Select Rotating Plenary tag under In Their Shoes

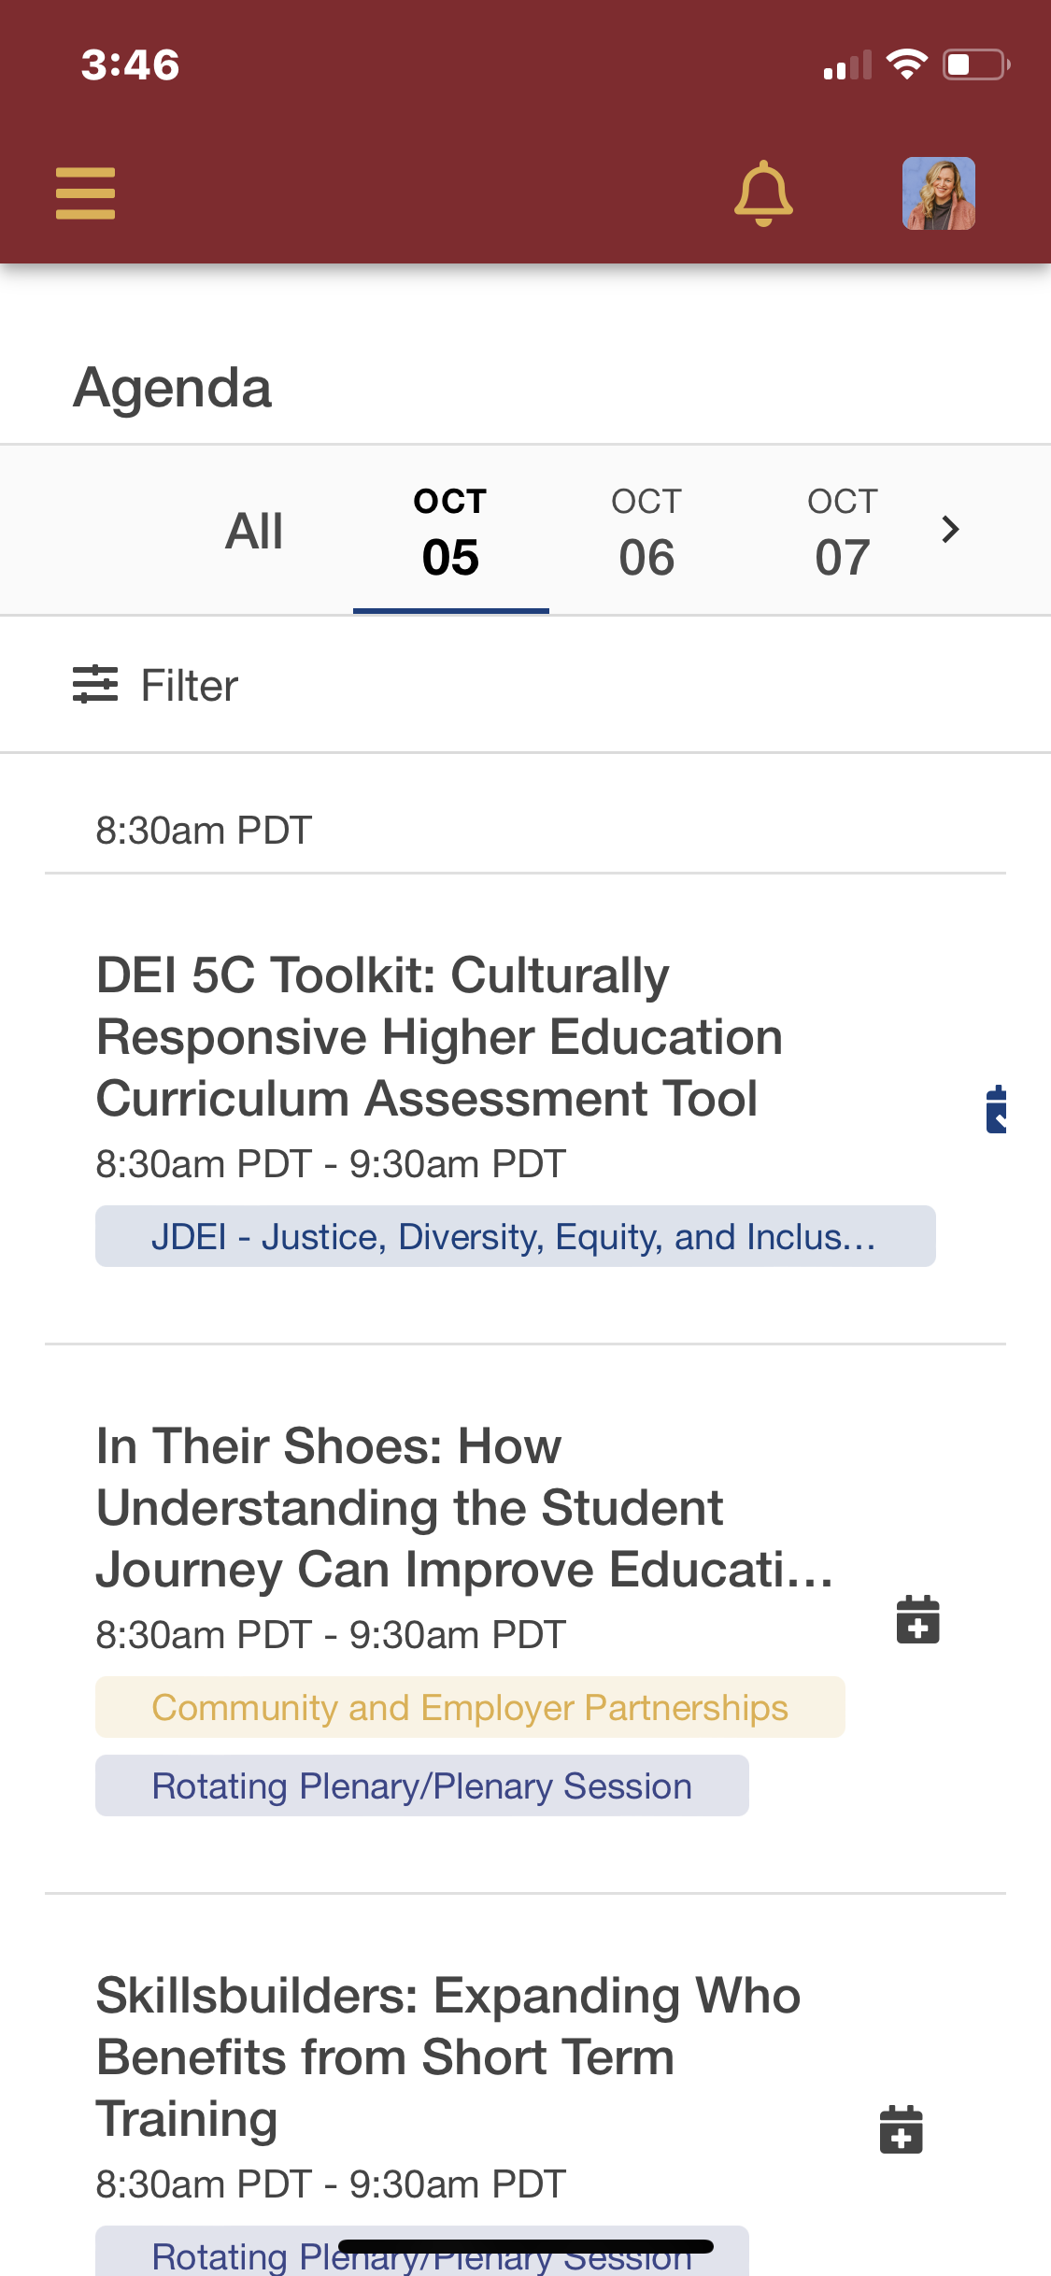(421, 1785)
